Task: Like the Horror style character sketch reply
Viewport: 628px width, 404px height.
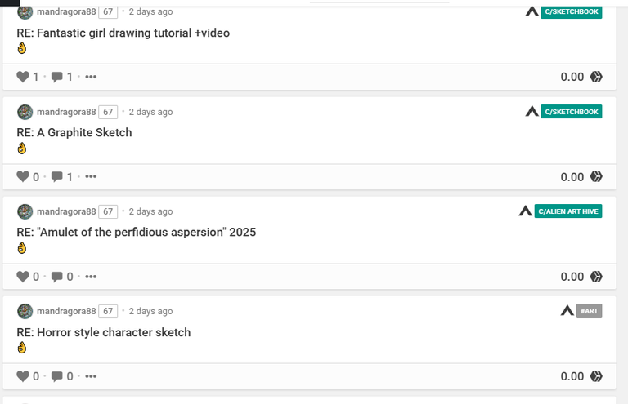Action: coord(23,375)
